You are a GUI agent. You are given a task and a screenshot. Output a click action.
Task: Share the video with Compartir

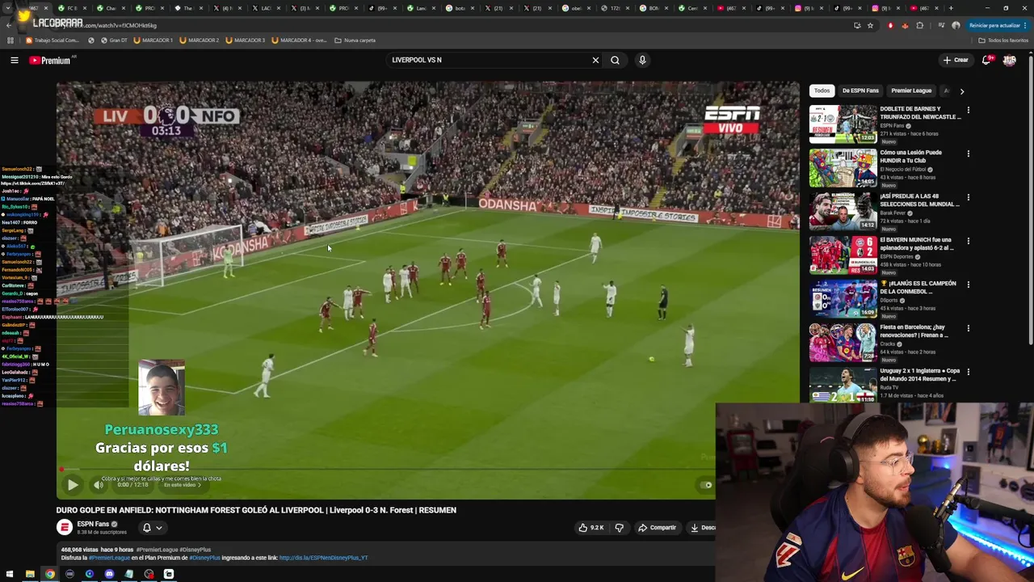coord(657,528)
